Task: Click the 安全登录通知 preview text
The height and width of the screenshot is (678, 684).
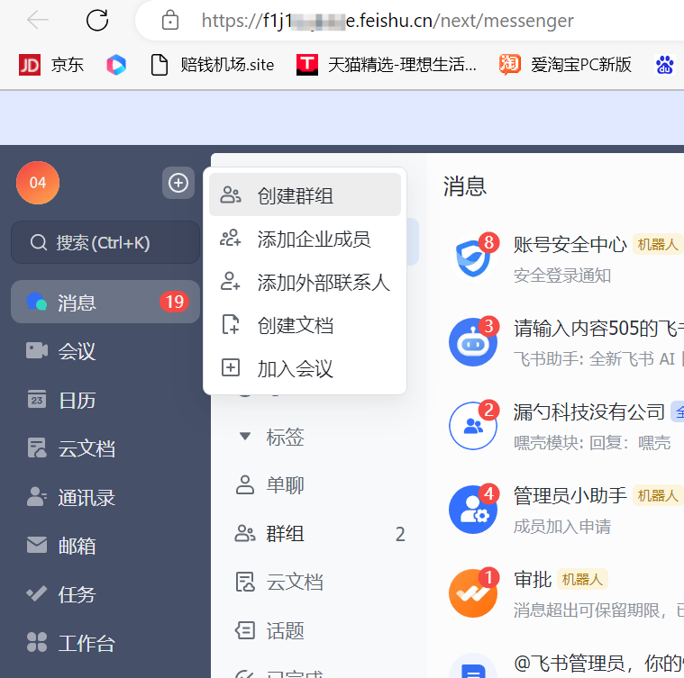Action: 561,276
